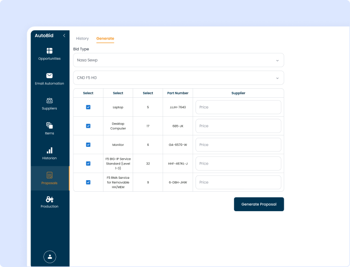This screenshot has width=350, height=267.
Task: Select the Proposals document icon
Action: 49,175
